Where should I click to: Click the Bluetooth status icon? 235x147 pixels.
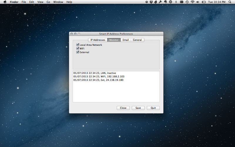tap(176, 2)
